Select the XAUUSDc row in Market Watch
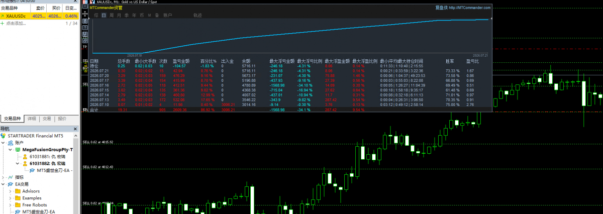Image resolution: width=603 pixels, height=214 pixels. (39, 16)
